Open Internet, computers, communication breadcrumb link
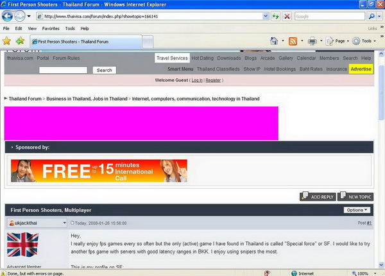The width and height of the screenshot is (385, 276). tap(196, 99)
